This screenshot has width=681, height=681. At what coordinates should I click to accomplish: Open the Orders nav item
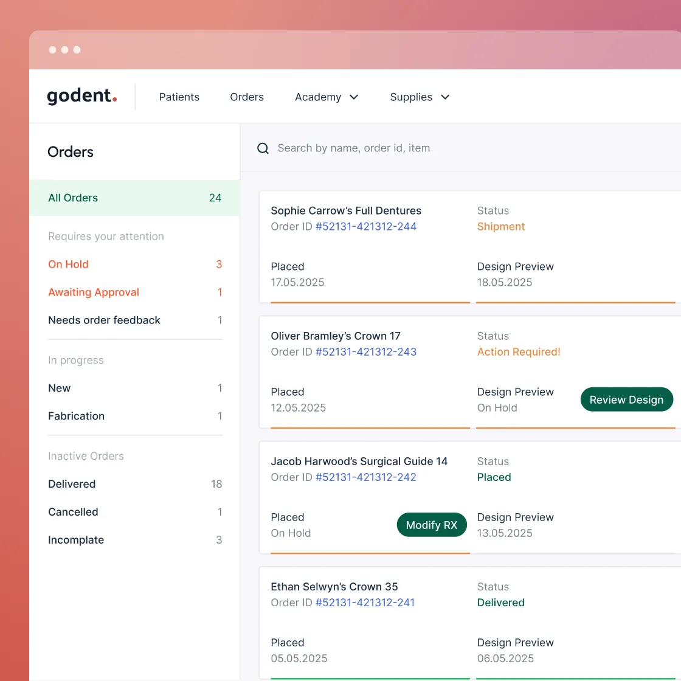247,97
